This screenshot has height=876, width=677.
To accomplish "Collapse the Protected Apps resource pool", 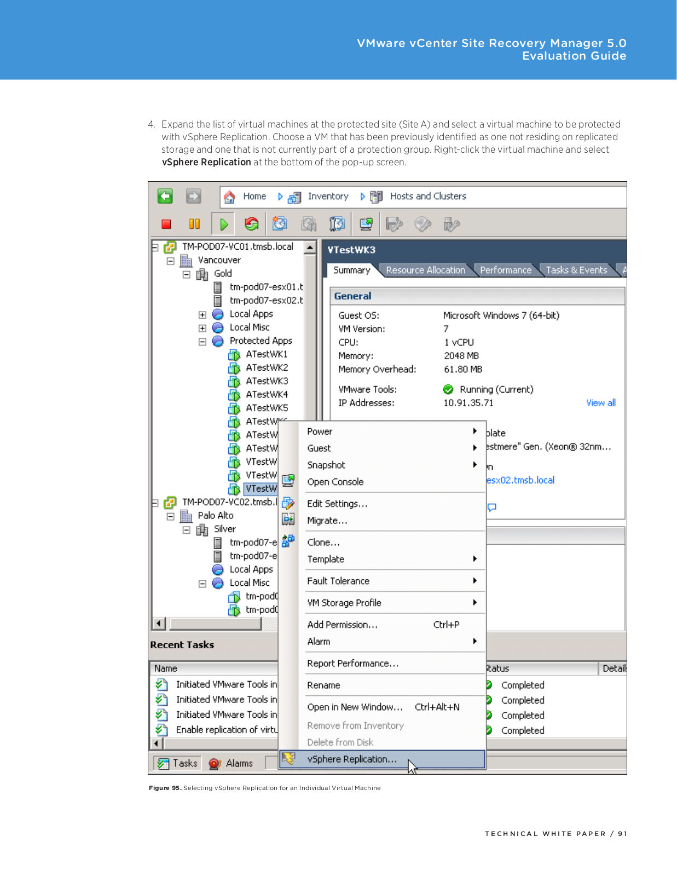I will 202,342.
